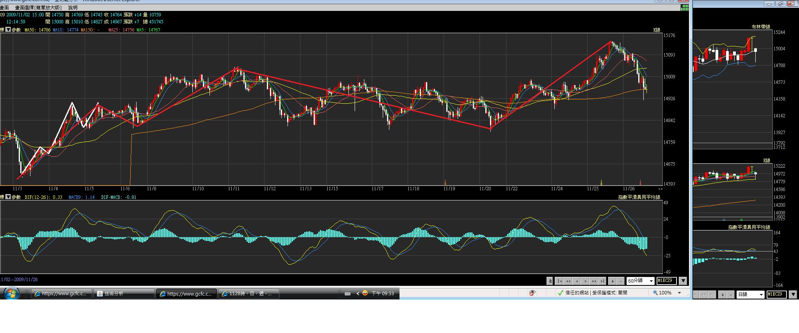Expand MACD indicator dropdown arrow beside 參數
The height and width of the screenshot is (333, 799).
[8, 197]
